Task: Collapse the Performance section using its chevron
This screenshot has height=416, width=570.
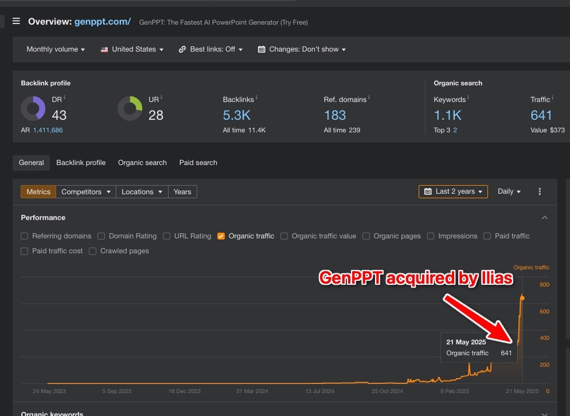Action: [544, 218]
